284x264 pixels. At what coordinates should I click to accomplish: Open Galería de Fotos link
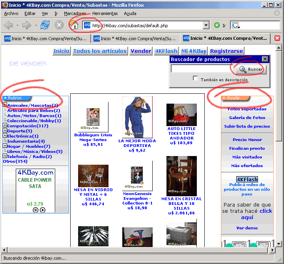point(247,117)
